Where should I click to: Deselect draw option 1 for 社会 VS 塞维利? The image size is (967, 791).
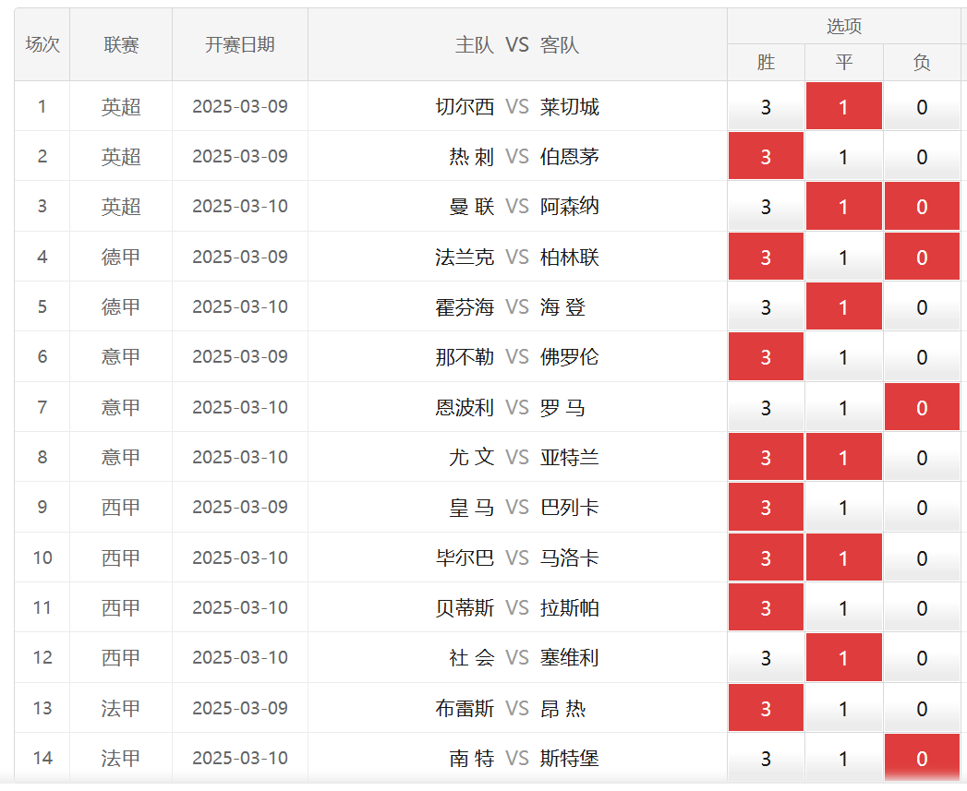pos(843,657)
